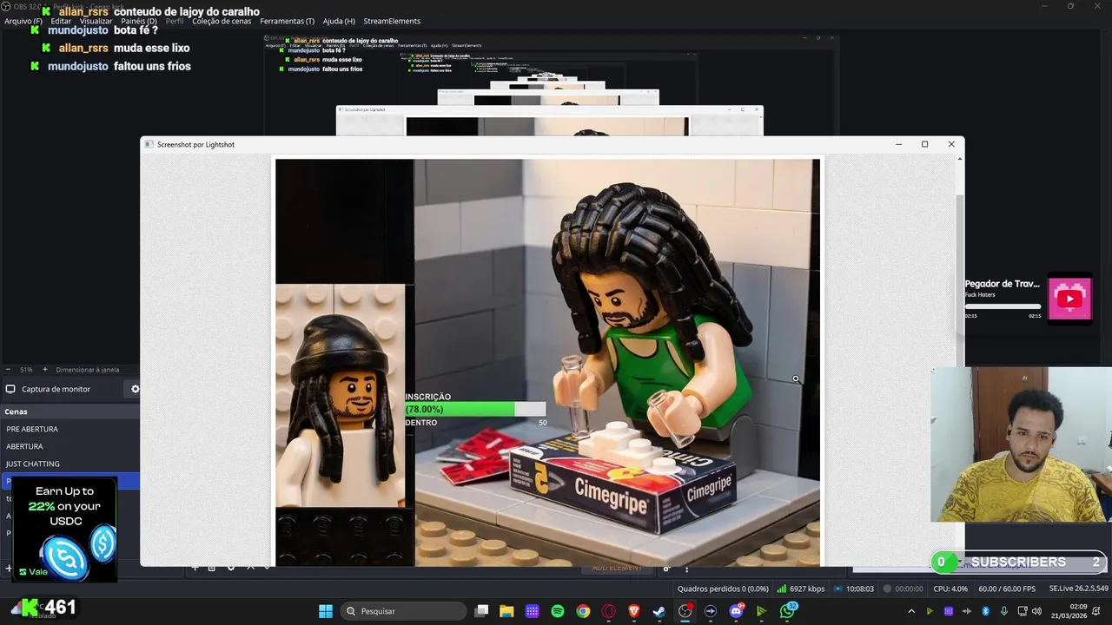This screenshot has width=1112, height=625.
Task: Open the Ajuda (H) menu
Action: (x=339, y=21)
